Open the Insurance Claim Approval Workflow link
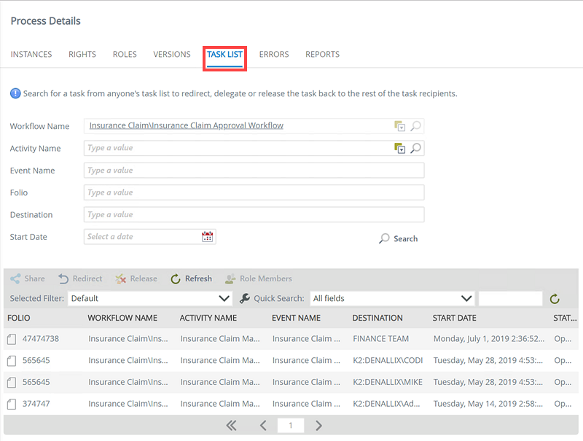583x441 pixels. 187,125
